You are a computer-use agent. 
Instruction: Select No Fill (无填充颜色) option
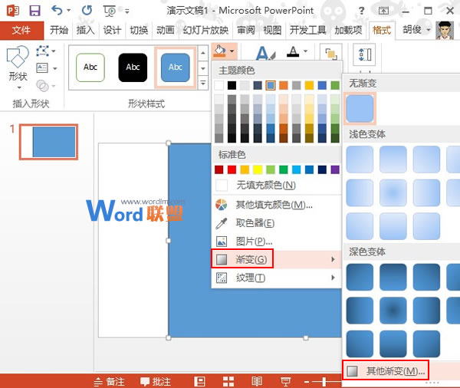tap(276, 186)
